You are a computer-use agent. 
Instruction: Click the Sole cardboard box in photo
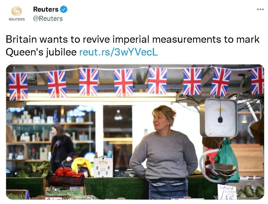[x=103, y=167]
